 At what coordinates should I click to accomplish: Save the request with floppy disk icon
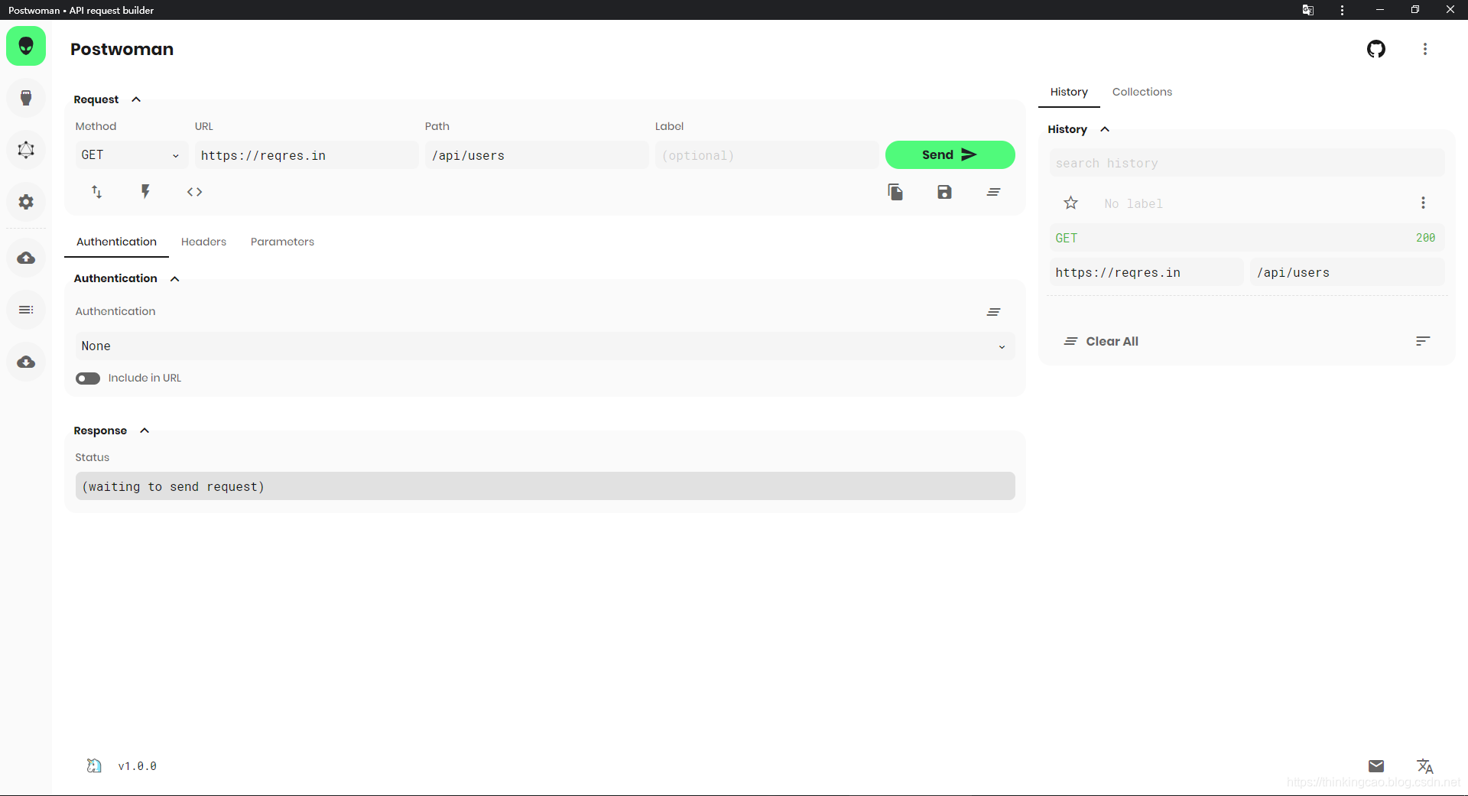tap(944, 192)
